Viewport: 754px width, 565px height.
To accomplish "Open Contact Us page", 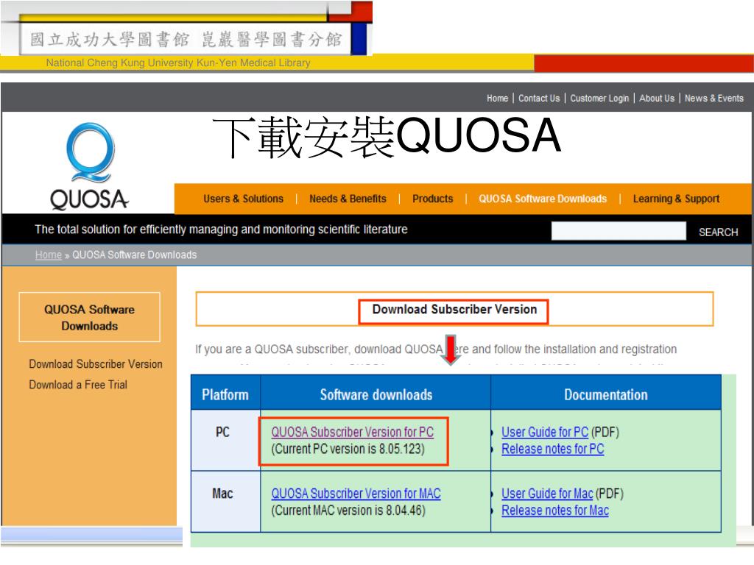I will click(x=539, y=98).
